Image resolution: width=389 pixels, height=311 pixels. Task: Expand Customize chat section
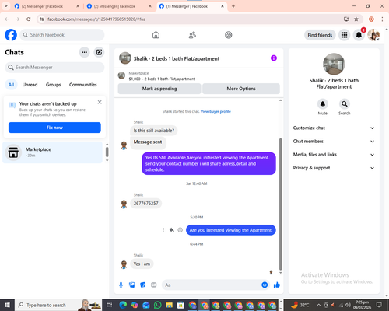334,128
